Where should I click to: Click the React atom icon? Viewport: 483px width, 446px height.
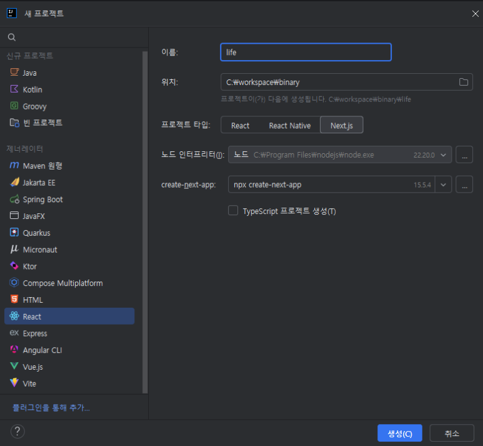coord(14,316)
